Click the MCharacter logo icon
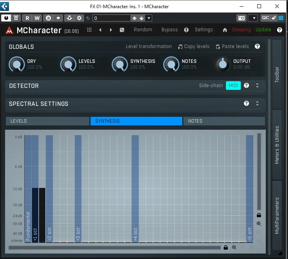This screenshot has height=259, width=288. click(9, 30)
